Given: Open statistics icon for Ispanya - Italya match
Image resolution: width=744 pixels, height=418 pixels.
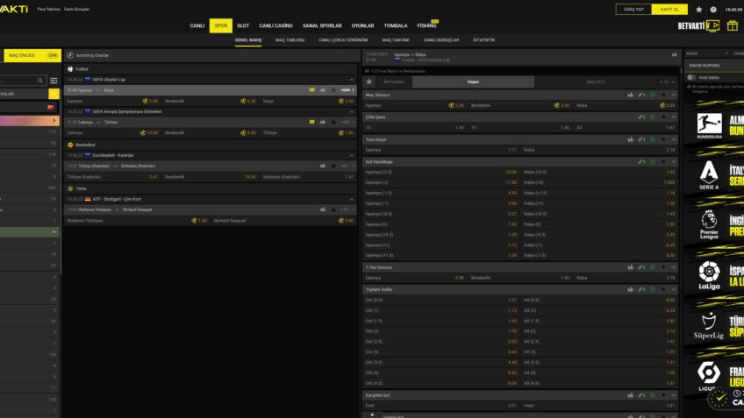Looking at the screenshot, I should [322, 89].
